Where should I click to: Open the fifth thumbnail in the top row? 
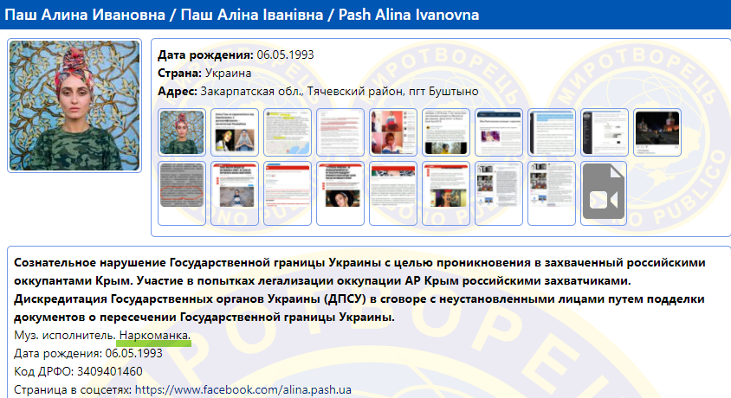pyautogui.click(x=393, y=132)
